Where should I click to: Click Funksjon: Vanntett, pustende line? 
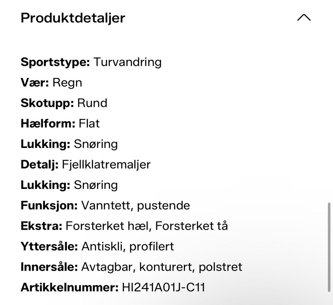(105, 206)
